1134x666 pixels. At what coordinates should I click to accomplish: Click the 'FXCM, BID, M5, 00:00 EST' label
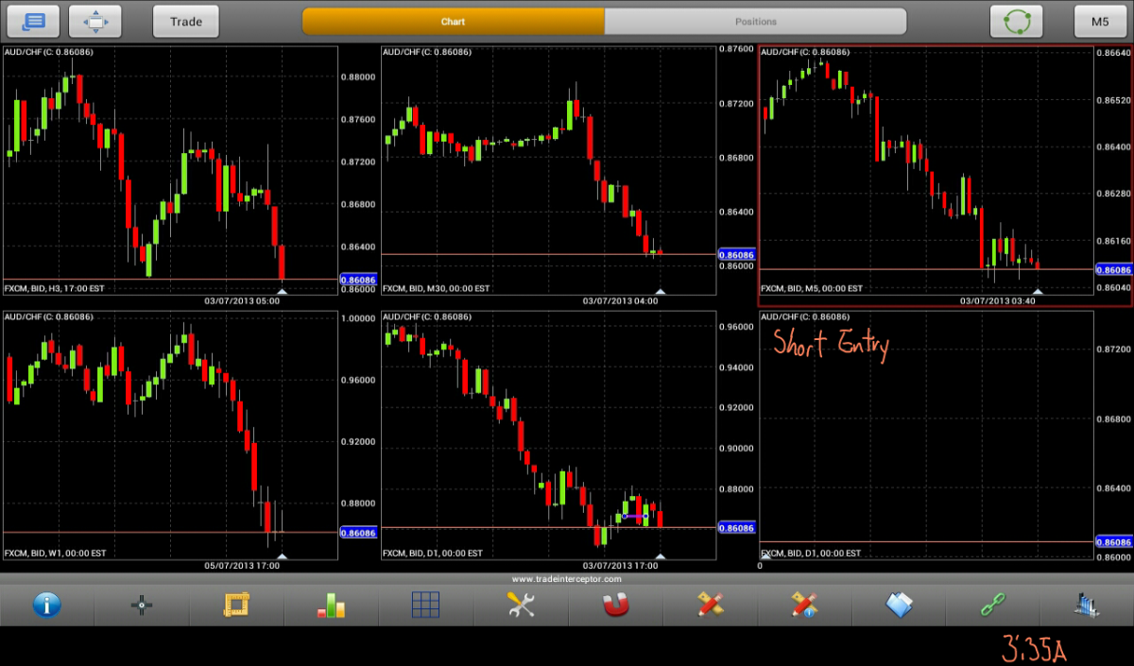[812, 288]
